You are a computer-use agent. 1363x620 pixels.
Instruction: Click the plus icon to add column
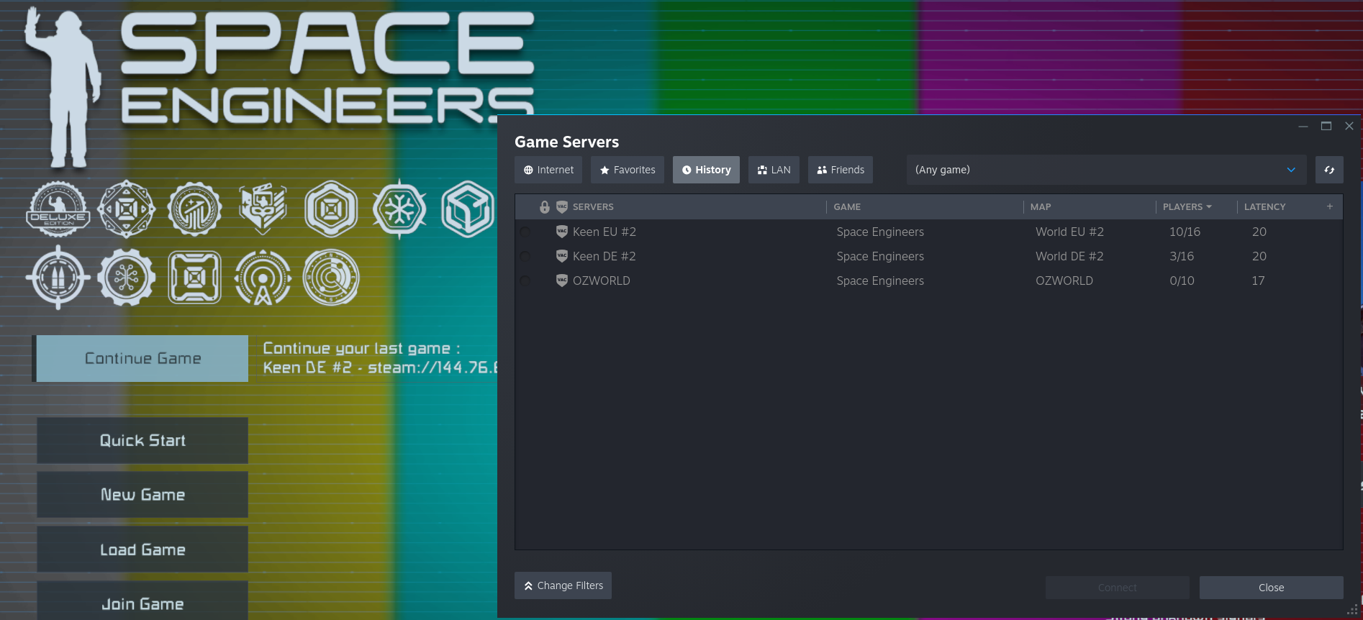[x=1329, y=206]
